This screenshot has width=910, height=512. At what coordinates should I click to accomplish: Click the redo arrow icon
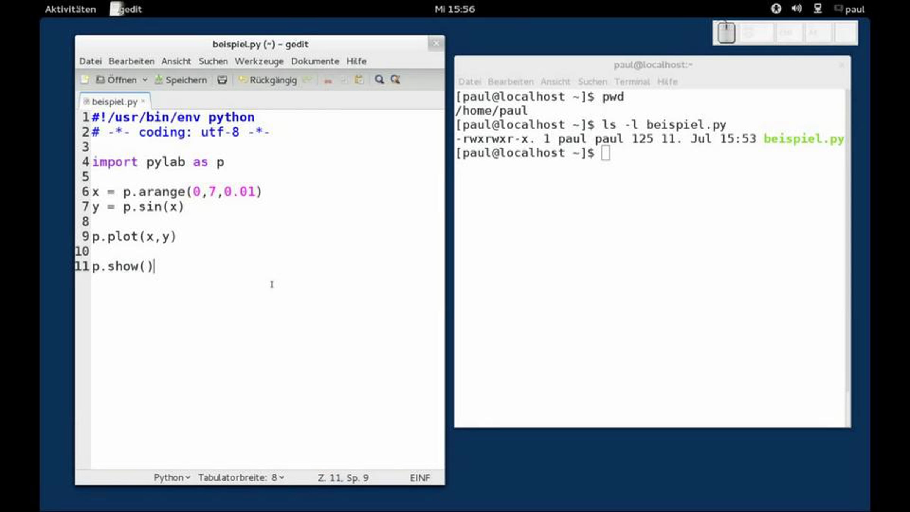(308, 80)
